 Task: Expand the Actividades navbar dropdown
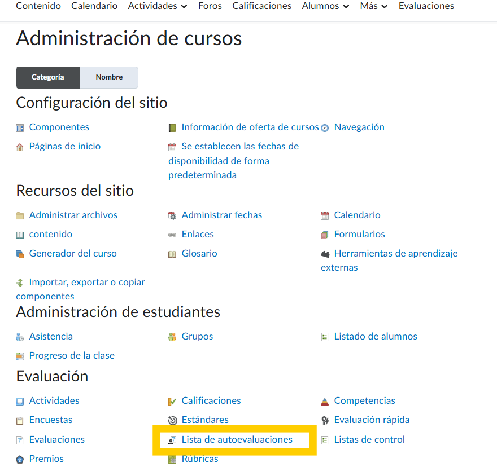click(158, 6)
